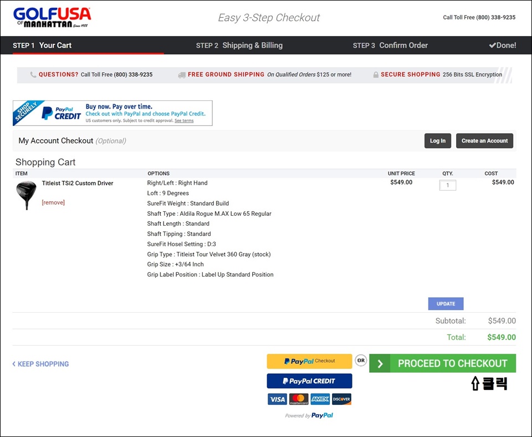Click "Grip Size : +3/64 Inch" line
532x437 pixels.
tap(176, 265)
